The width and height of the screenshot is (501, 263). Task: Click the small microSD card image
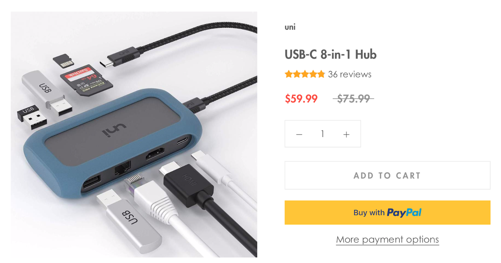coord(63,61)
